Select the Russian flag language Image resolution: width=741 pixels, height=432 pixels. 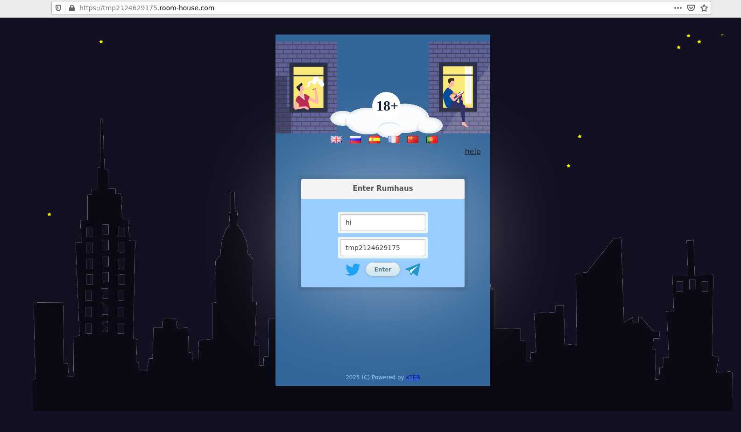coord(355,139)
